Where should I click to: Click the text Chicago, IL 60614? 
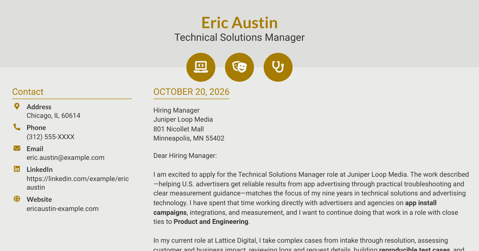tap(53, 116)
